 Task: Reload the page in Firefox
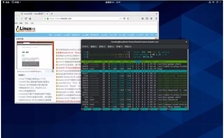[25, 19]
